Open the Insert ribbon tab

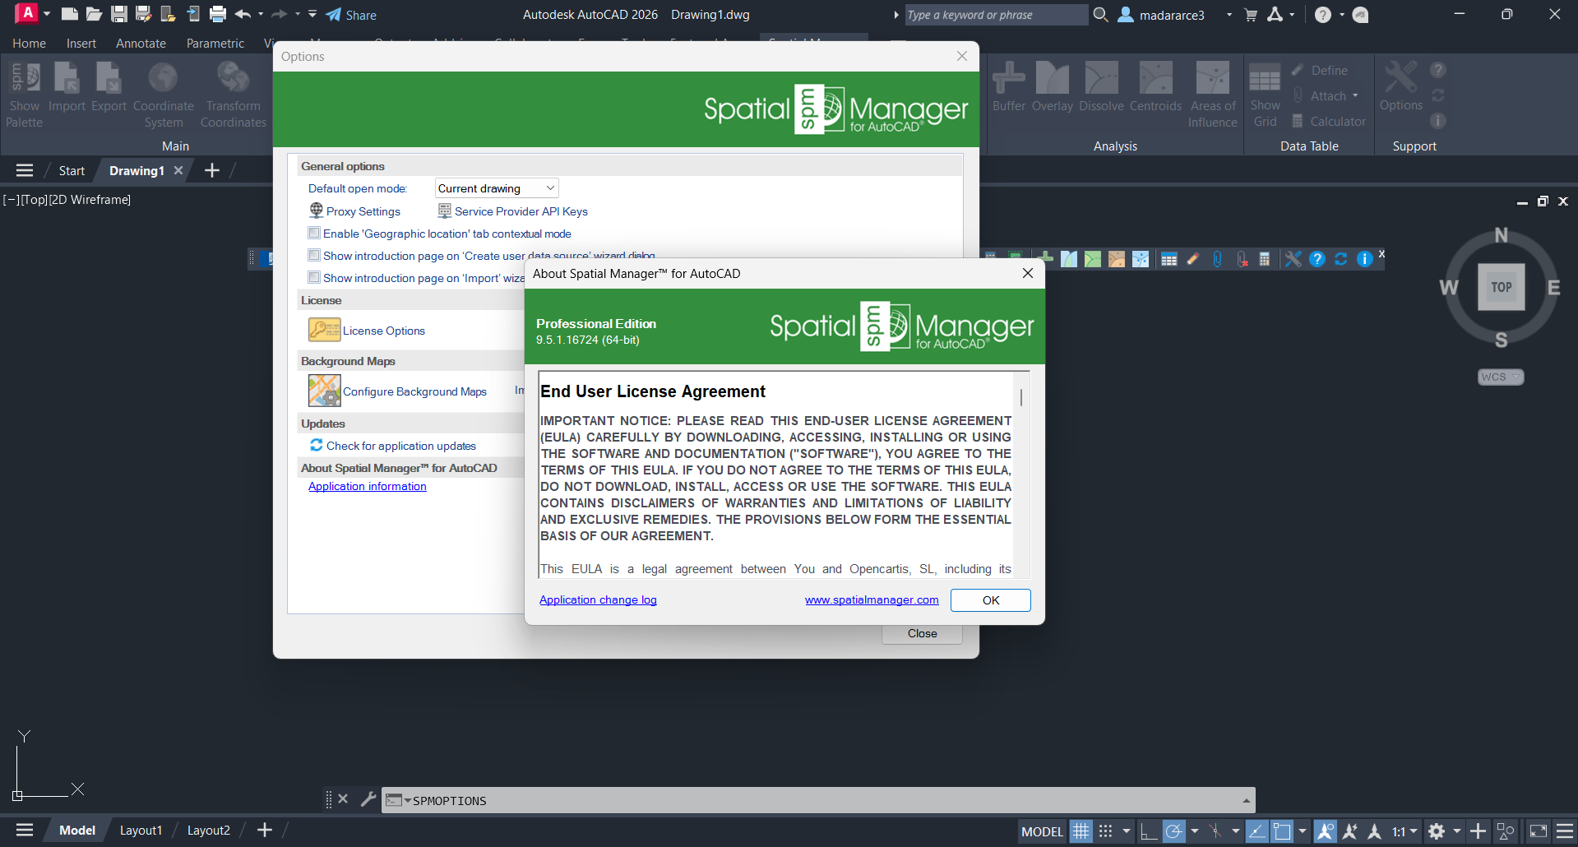[x=81, y=44]
